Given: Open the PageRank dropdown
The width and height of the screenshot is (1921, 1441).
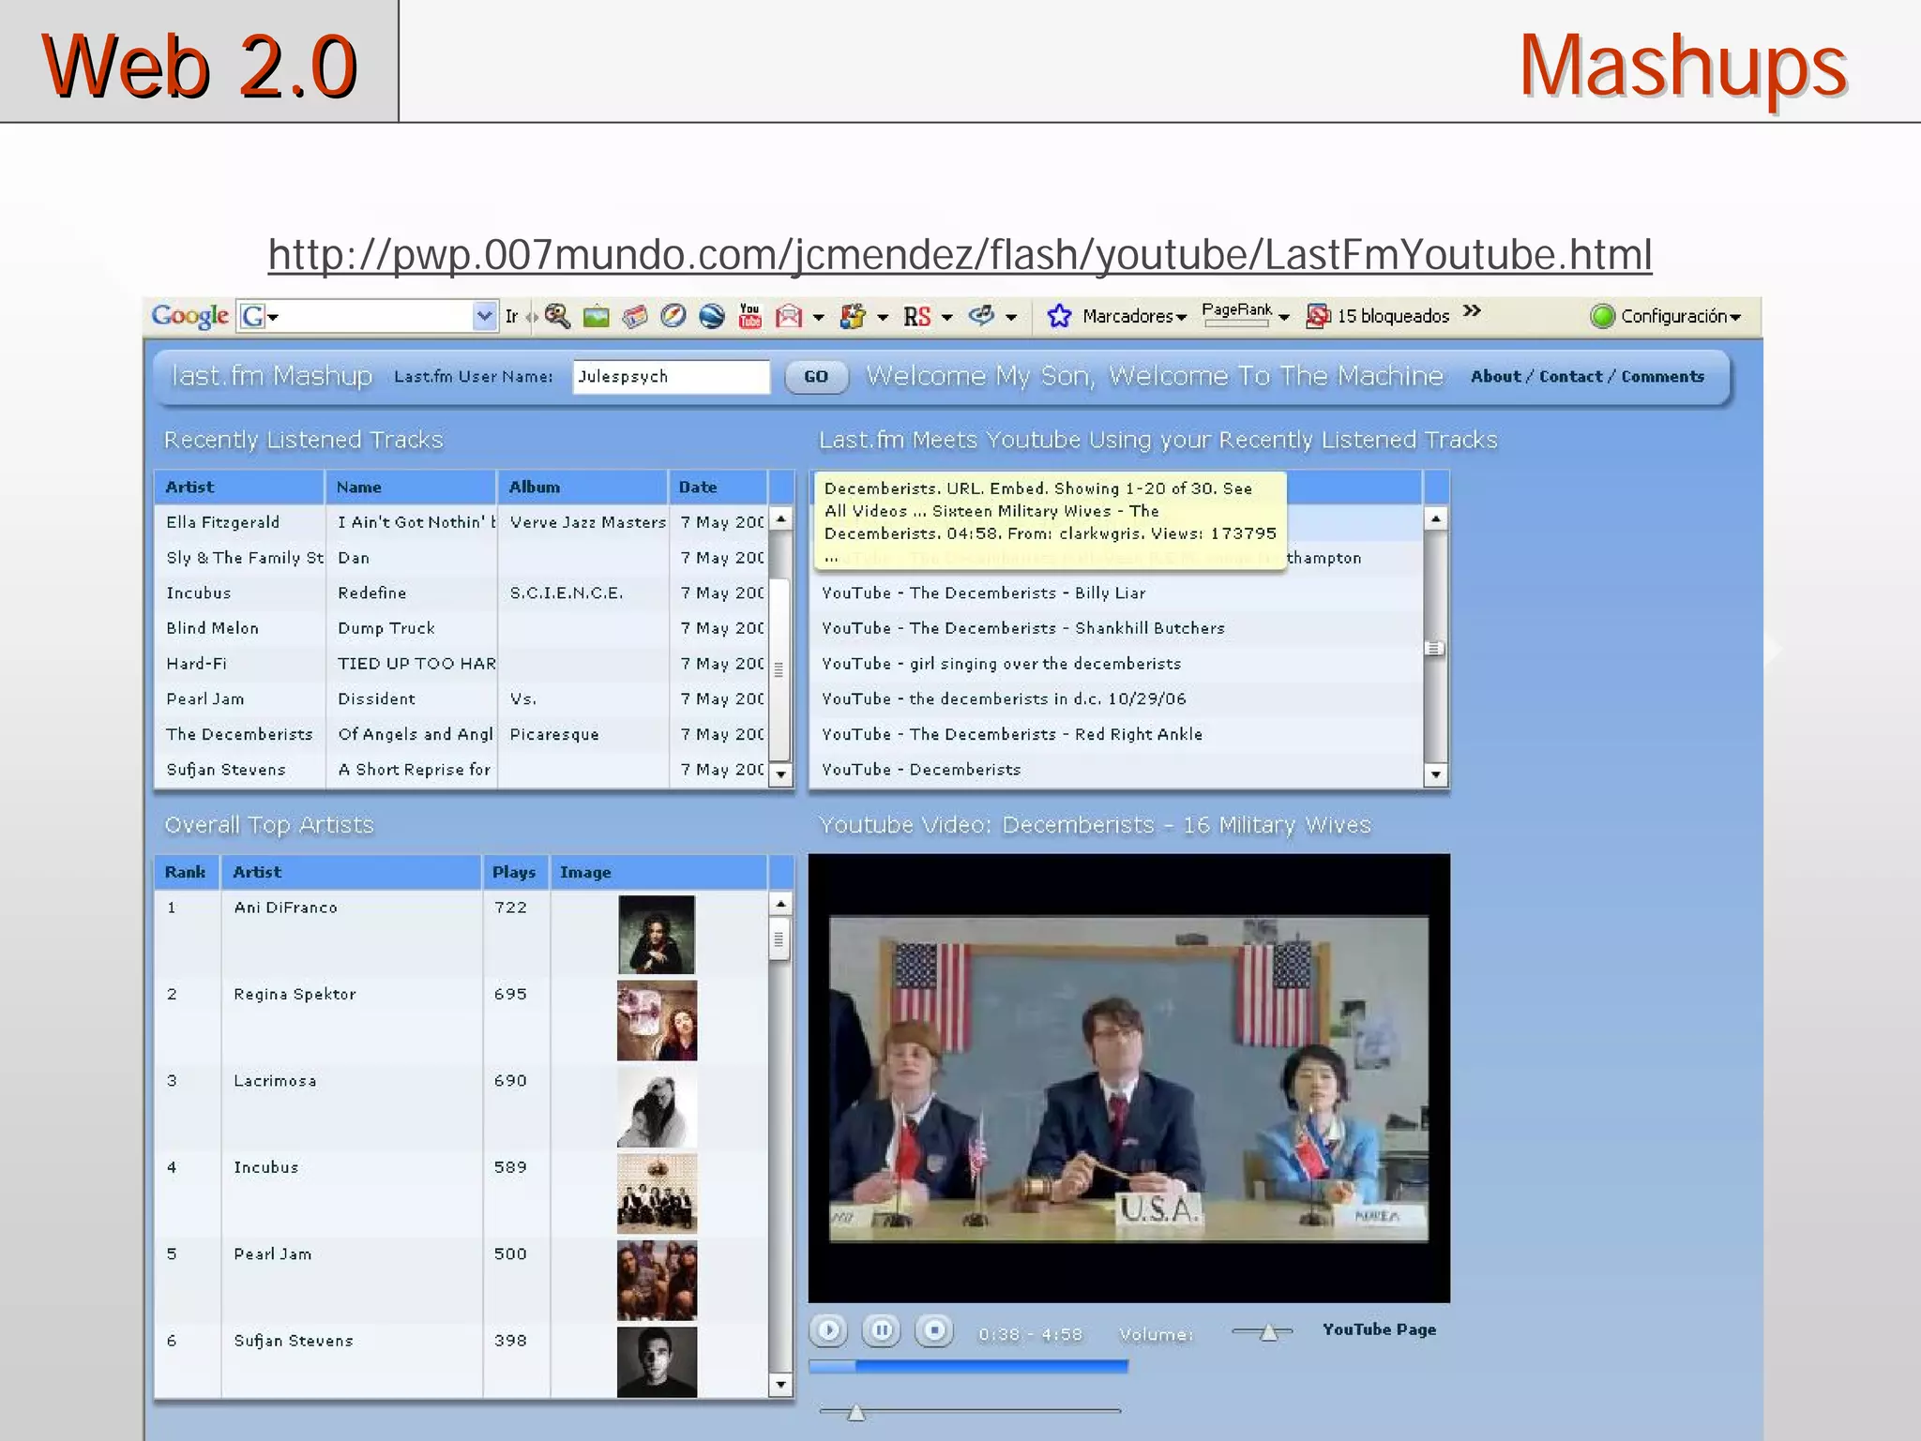Looking at the screenshot, I should pos(1283,317).
